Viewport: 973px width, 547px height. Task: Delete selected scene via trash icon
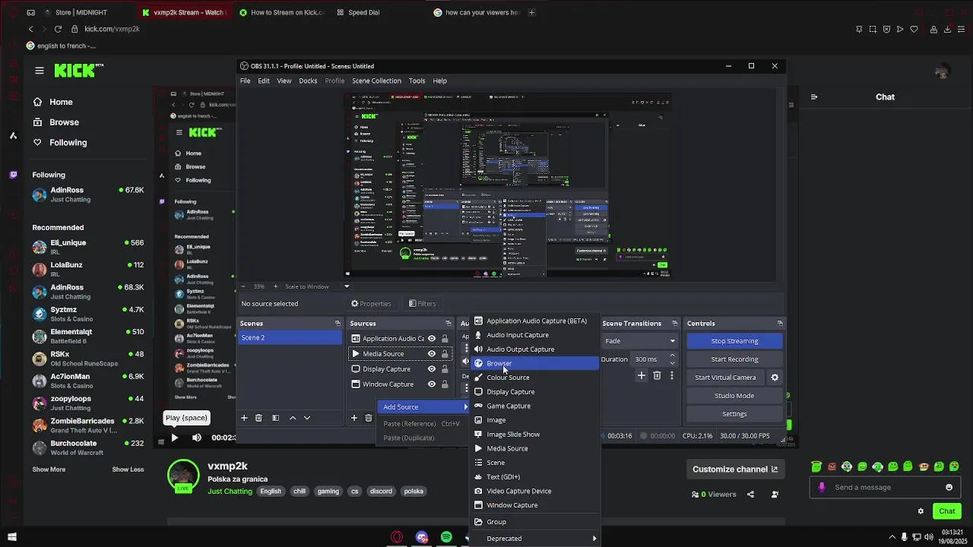pos(258,418)
